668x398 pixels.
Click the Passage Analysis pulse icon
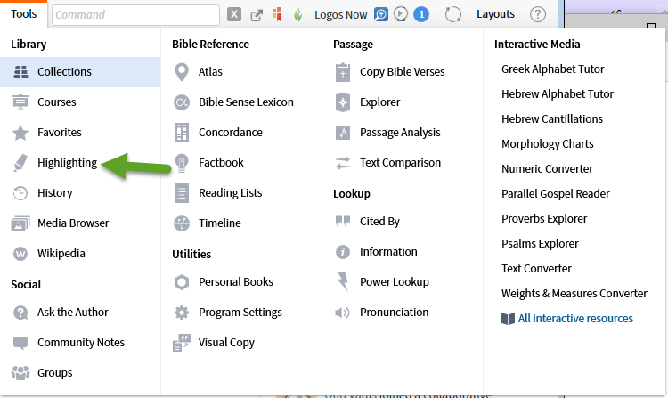tap(343, 133)
